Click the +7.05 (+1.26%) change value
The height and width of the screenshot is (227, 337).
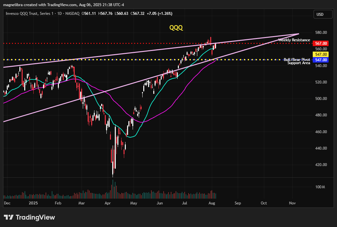(159, 14)
